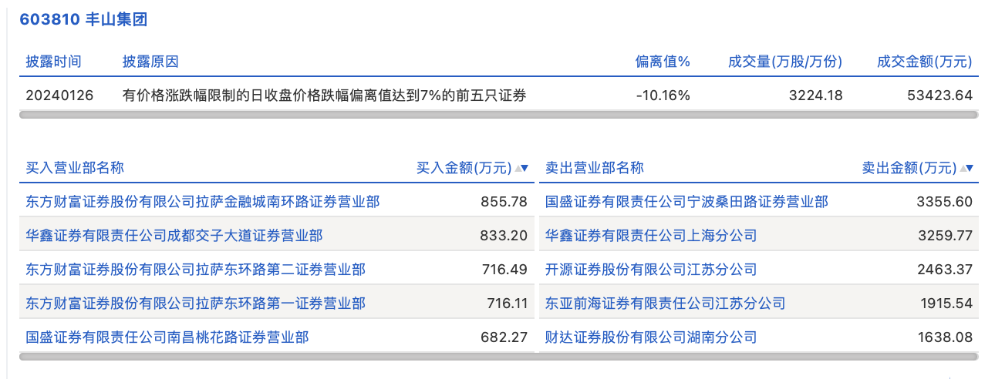Click the horizontal scrollbar below the brokerage table
Screen dimensions: 995x379
[x=498, y=357]
